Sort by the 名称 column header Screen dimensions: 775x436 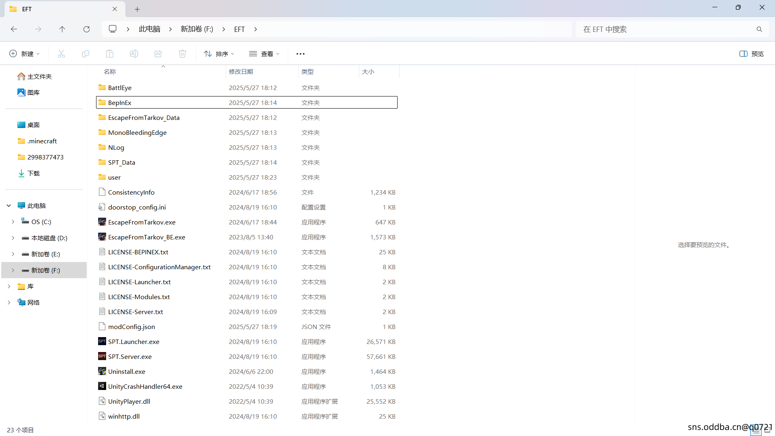[x=161, y=71]
